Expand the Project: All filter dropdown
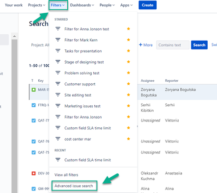 click(40, 45)
